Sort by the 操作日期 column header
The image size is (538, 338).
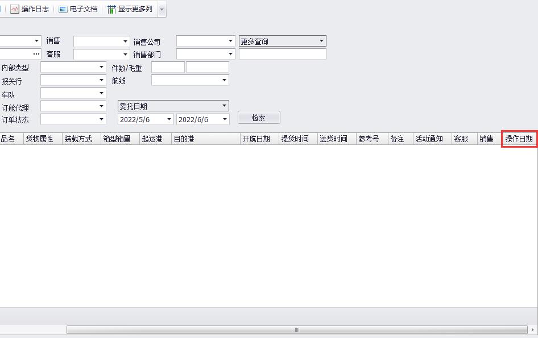pyautogui.click(x=519, y=139)
